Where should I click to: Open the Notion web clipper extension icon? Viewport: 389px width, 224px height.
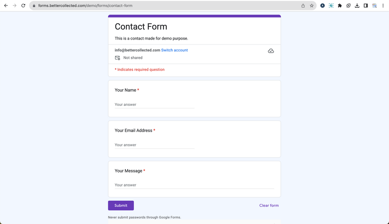tap(331, 5)
